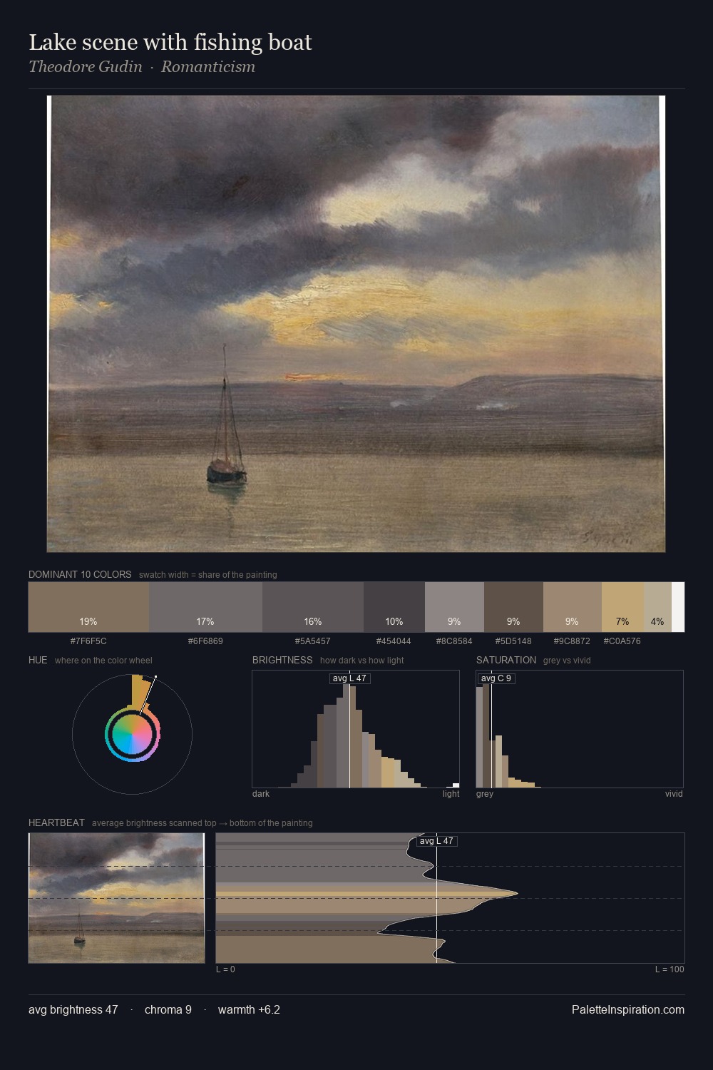This screenshot has width=713, height=1070.
Task: Click the 'L = 100' axis label
Action: tap(670, 969)
